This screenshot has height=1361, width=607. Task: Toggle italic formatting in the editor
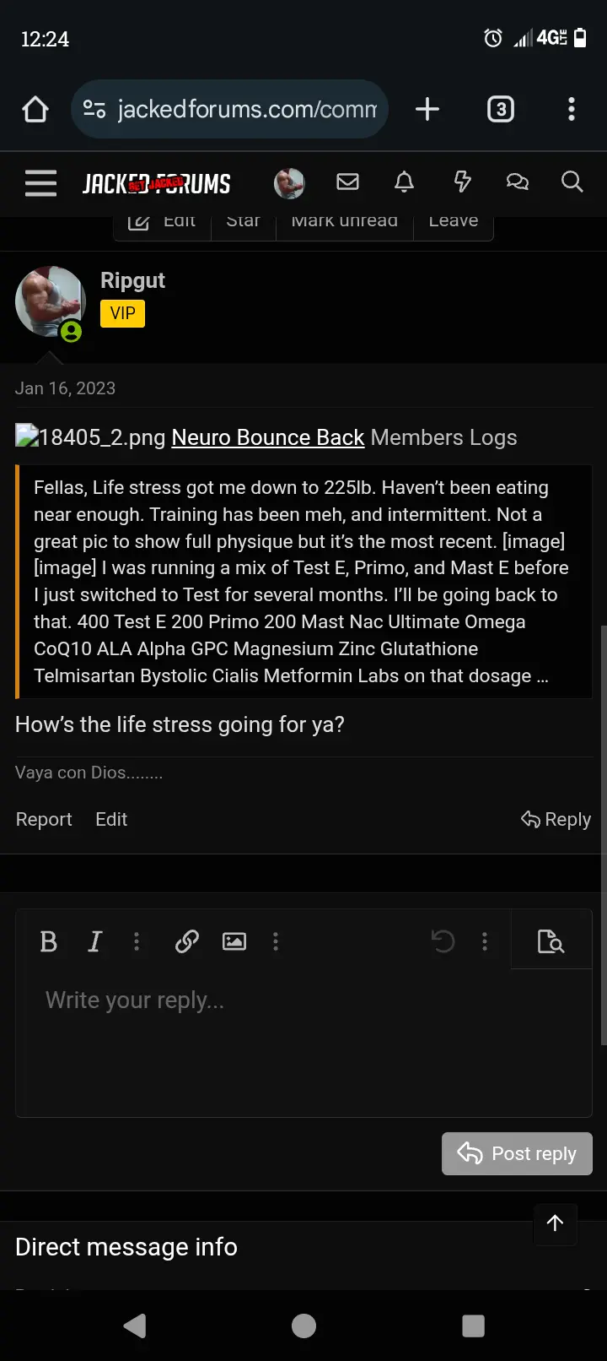pyautogui.click(x=94, y=941)
